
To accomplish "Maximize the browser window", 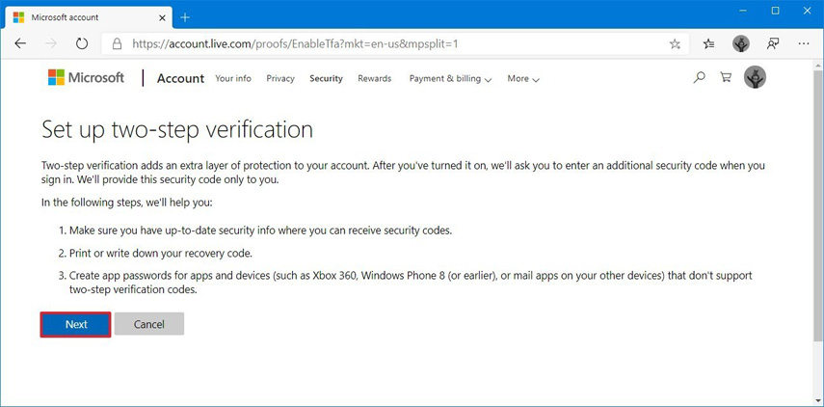I will point(775,11).
